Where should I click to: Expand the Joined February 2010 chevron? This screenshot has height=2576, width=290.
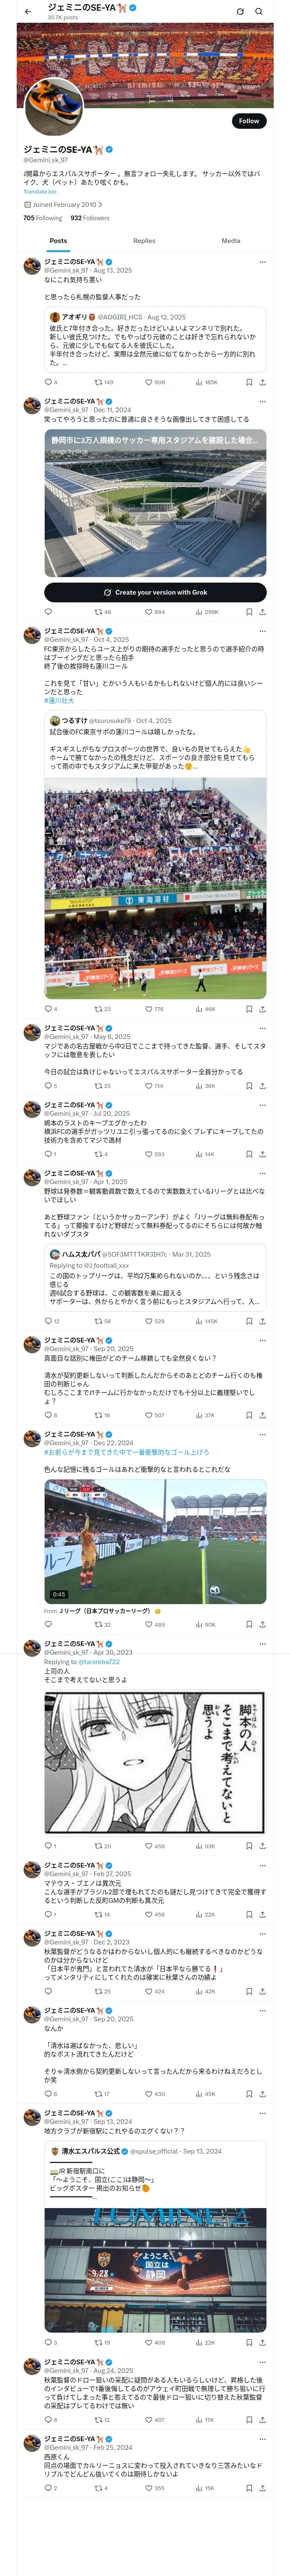(x=100, y=205)
